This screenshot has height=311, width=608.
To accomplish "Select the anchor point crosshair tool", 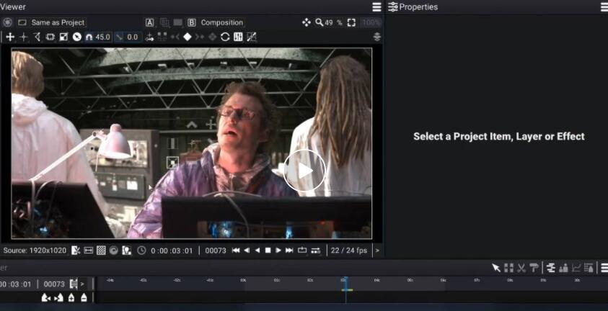I will [24, 37].
